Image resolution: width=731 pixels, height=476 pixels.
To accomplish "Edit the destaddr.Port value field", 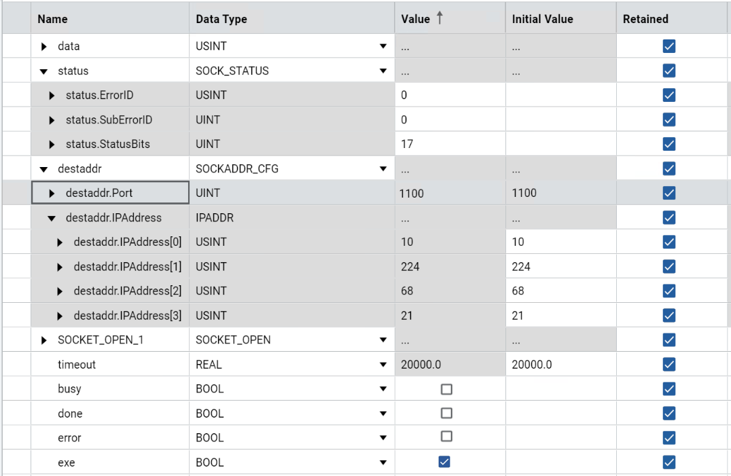I will [x=448, y=194].
